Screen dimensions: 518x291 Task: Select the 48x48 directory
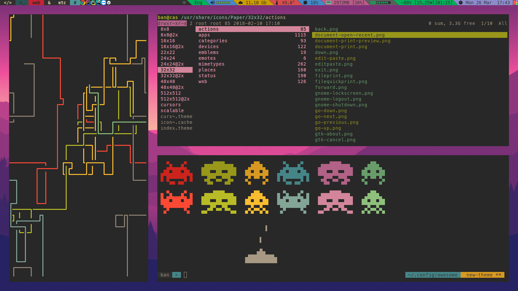point(168,81)
